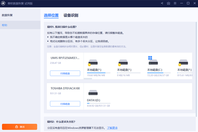The width and height of the screenshot is (198, 132).
Task: Click the import/save icon in title bar
Action: 169,3
